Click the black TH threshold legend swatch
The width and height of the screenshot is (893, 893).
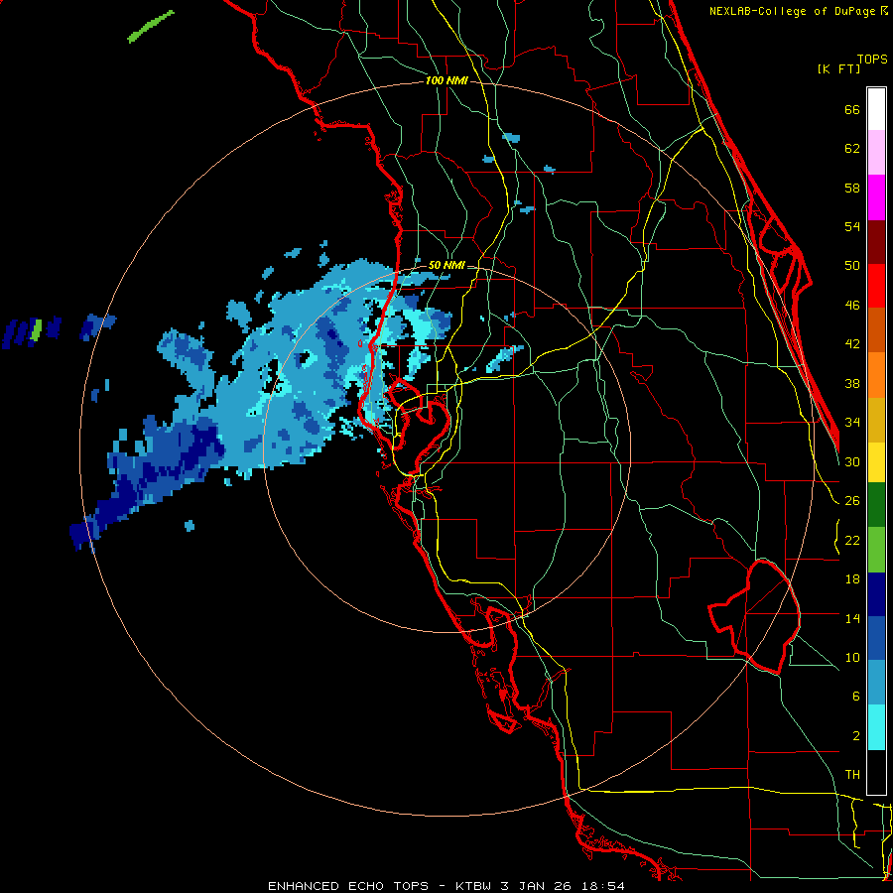coord(876,772)
